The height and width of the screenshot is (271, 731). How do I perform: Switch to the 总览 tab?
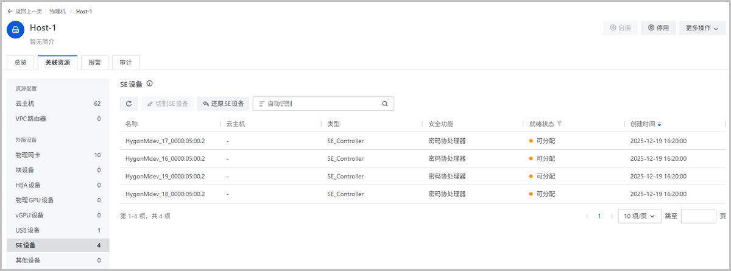pos(20,62)
